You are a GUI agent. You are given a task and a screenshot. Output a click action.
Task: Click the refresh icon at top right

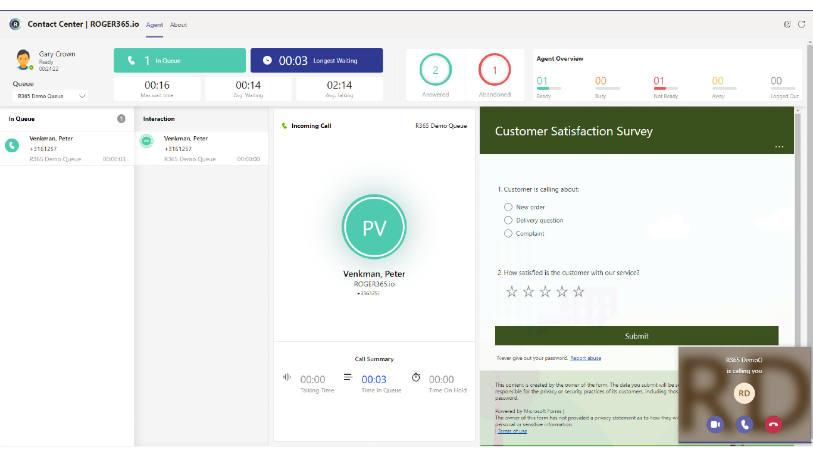(x=802, y=24)
